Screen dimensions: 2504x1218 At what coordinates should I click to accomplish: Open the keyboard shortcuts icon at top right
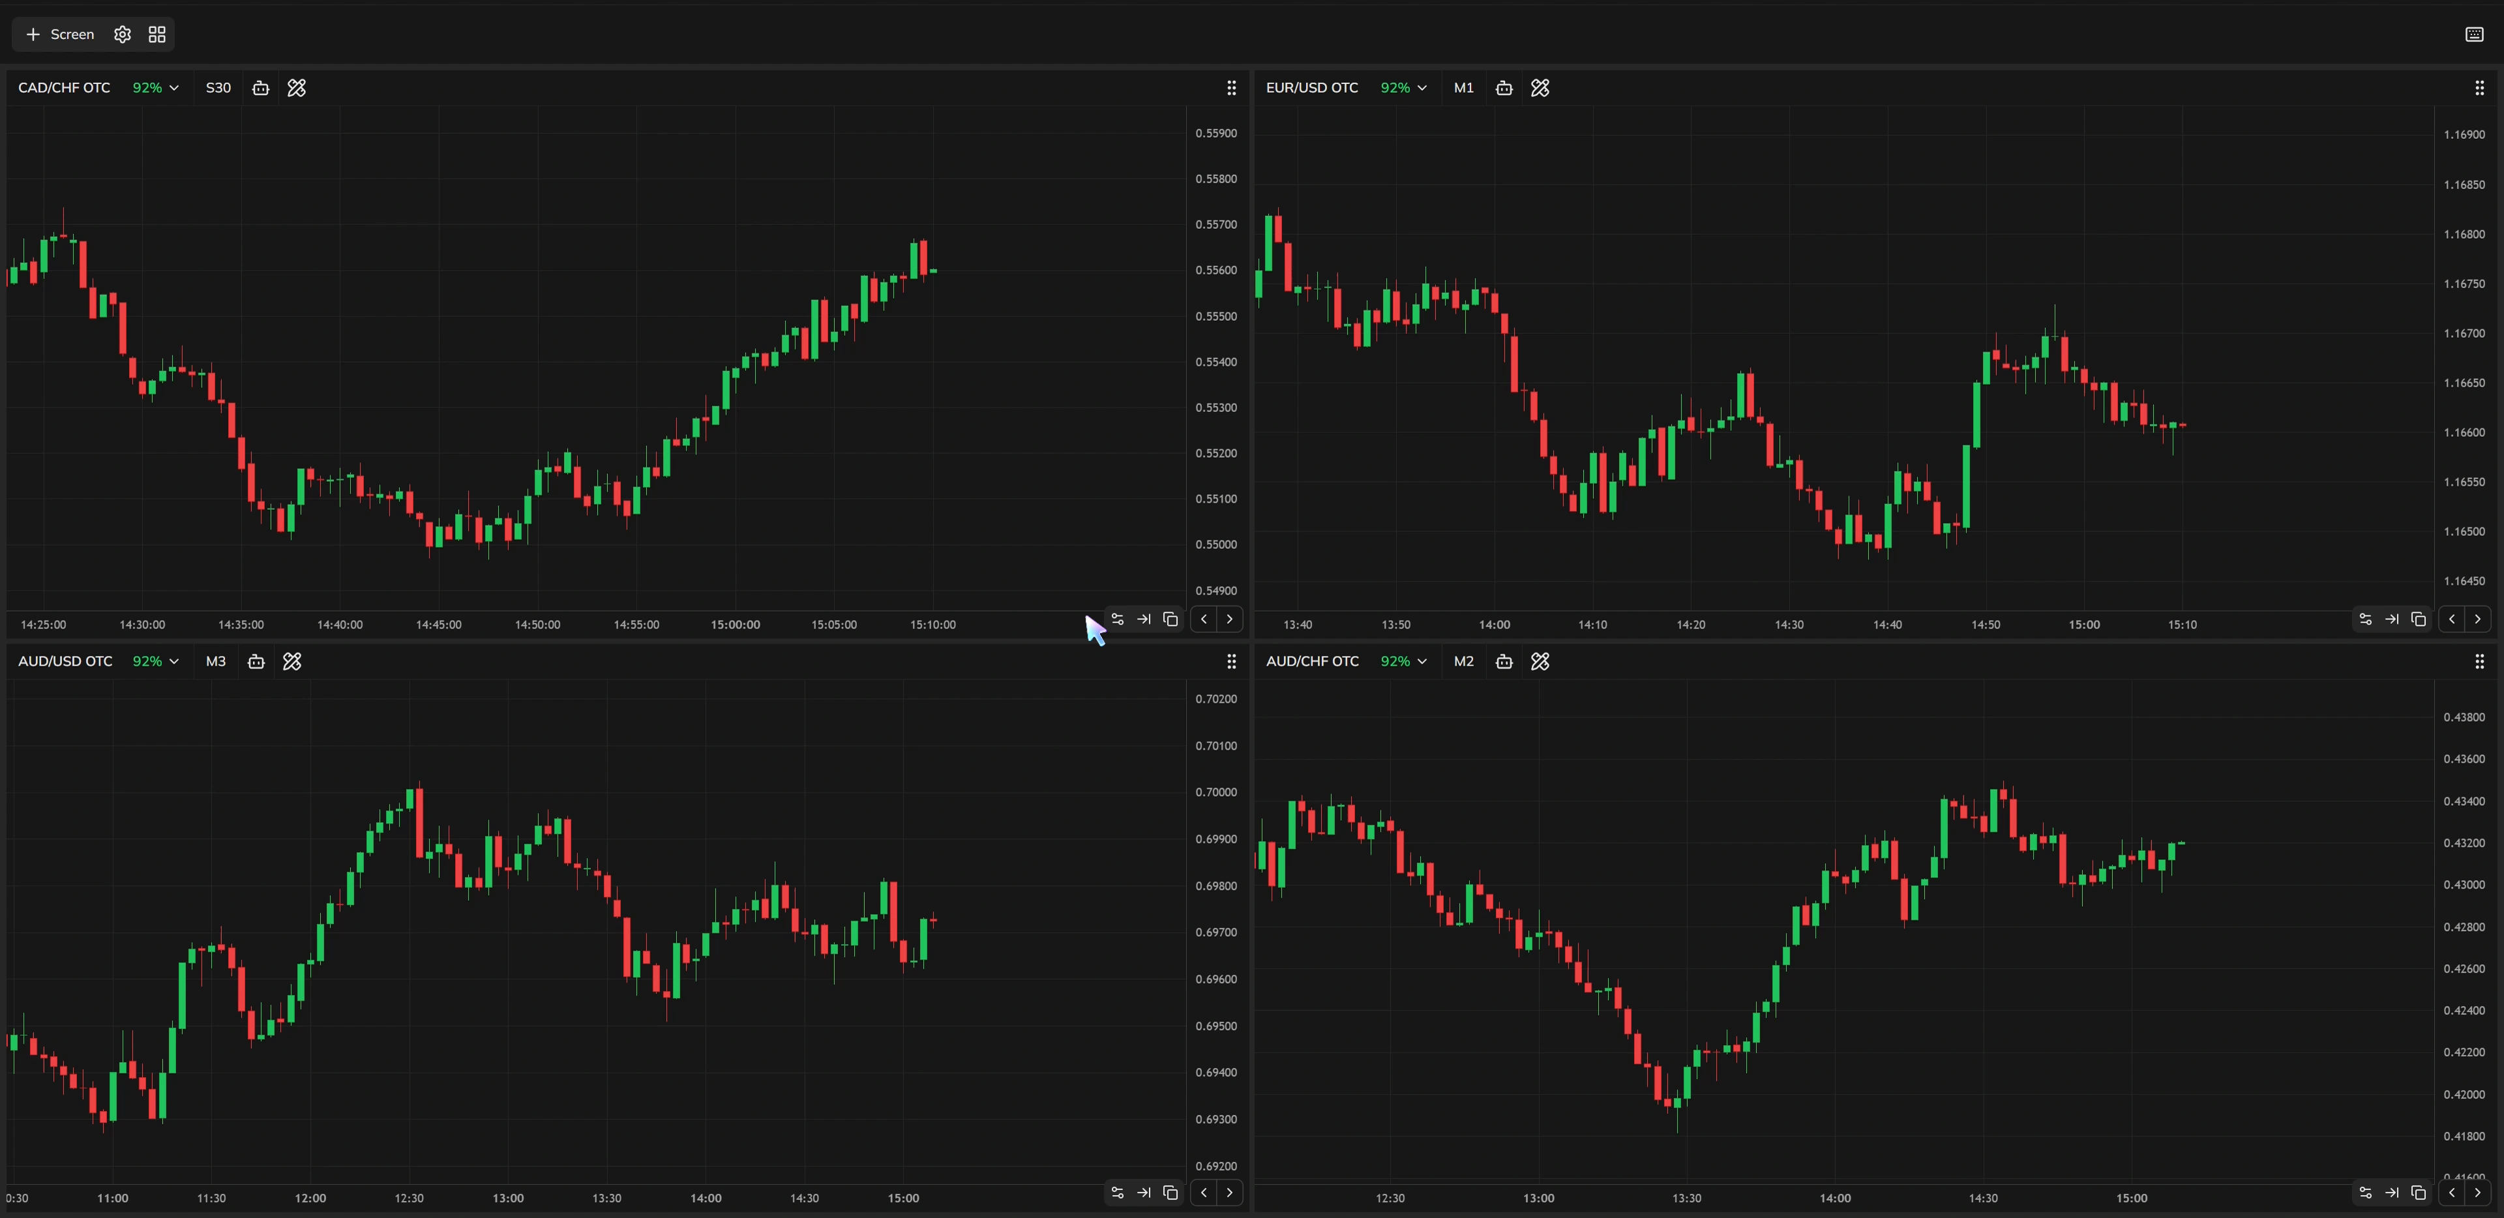2474,34
